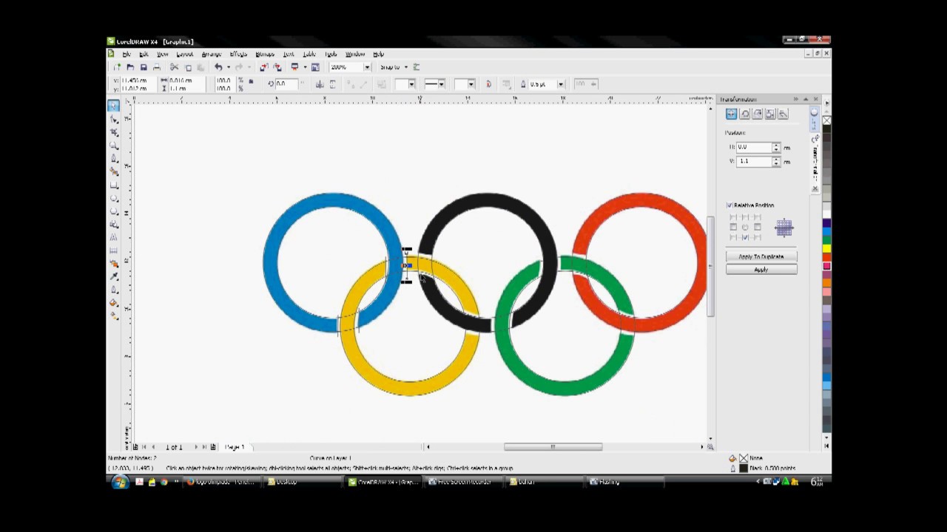Open the outline style selector dropdown
The image size is (947, 532).
(442, 84)
